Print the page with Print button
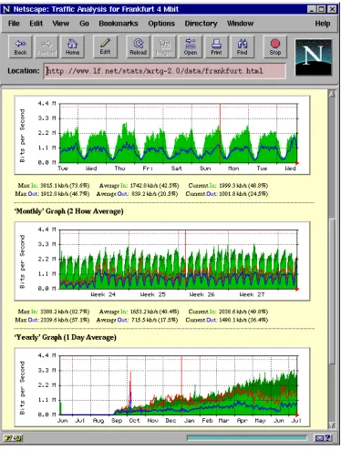The height and width of the screenshot is (450, 341). click(216, 47)
